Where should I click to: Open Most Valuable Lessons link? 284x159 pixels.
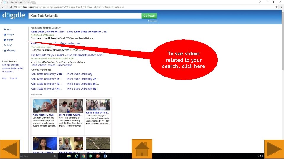pyautogui.click(x=43, y=65)
